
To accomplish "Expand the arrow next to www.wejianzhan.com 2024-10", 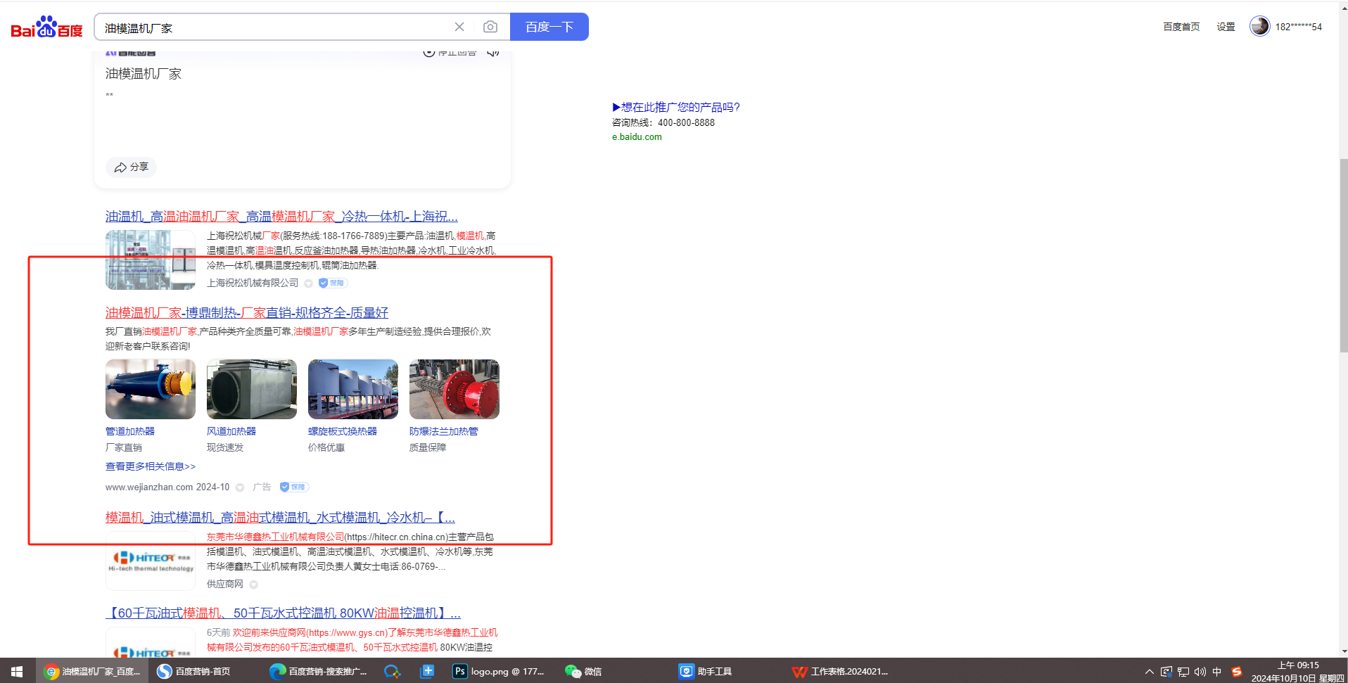I will (x=240, y=487).
